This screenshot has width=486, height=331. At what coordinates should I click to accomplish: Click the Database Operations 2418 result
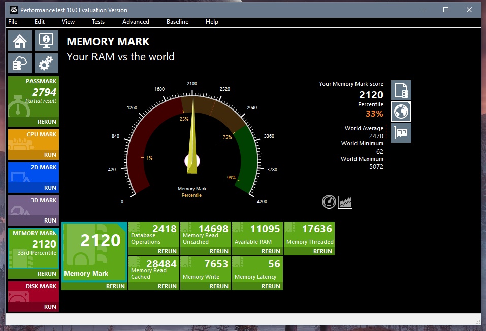[x=154, y=235]
